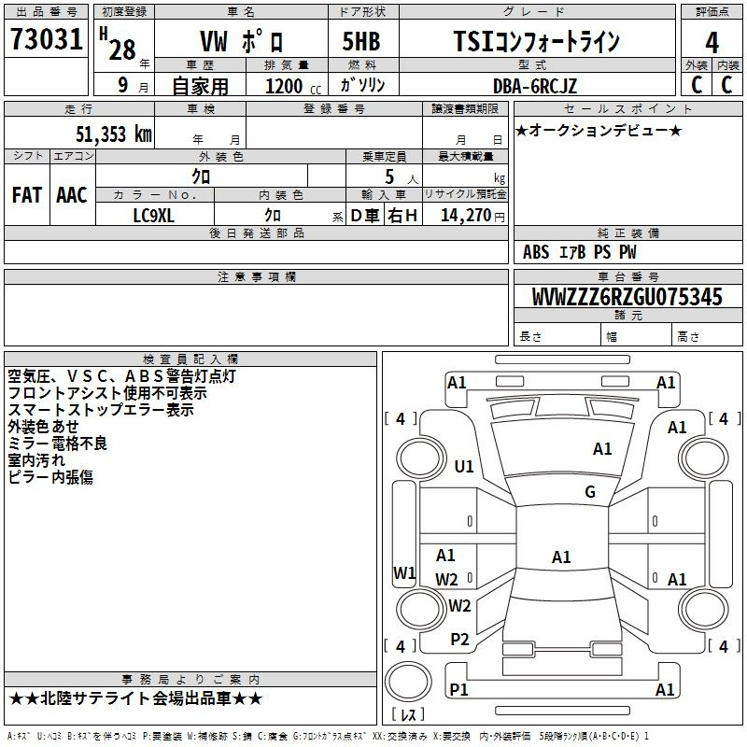Select note ピラー内張傷
This screenshot has width=747, height=747.
[x=50, y=476]
